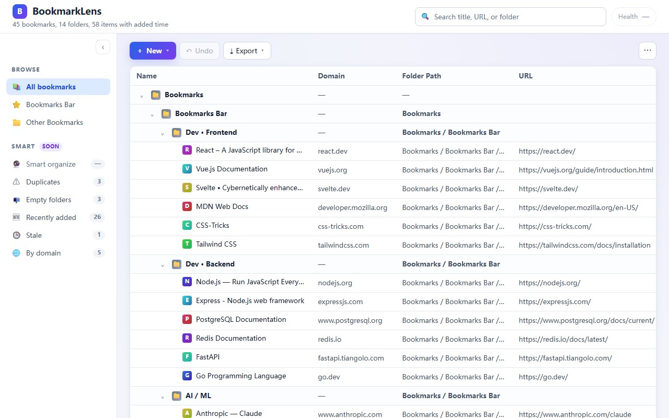This screenshot has width=669, height=418.
Task: Click the Recently added NEW icon
Action: [x=16, y=217]
